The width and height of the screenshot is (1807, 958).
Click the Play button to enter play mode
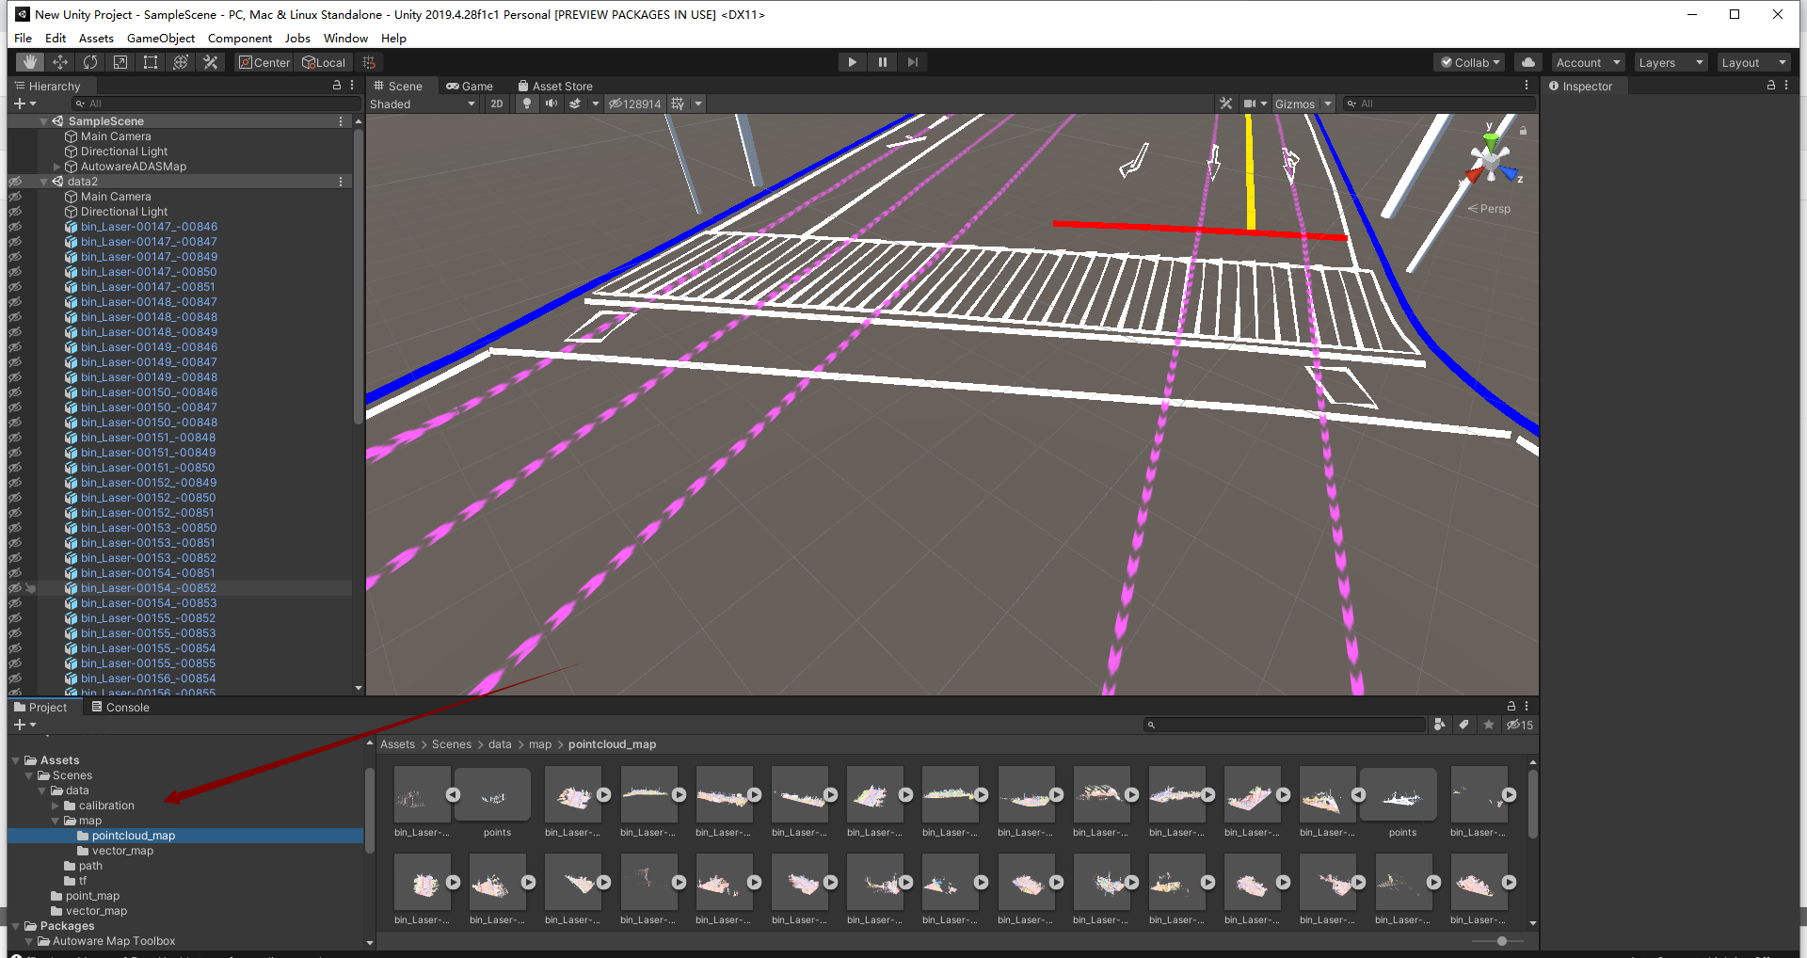[851, 62]
